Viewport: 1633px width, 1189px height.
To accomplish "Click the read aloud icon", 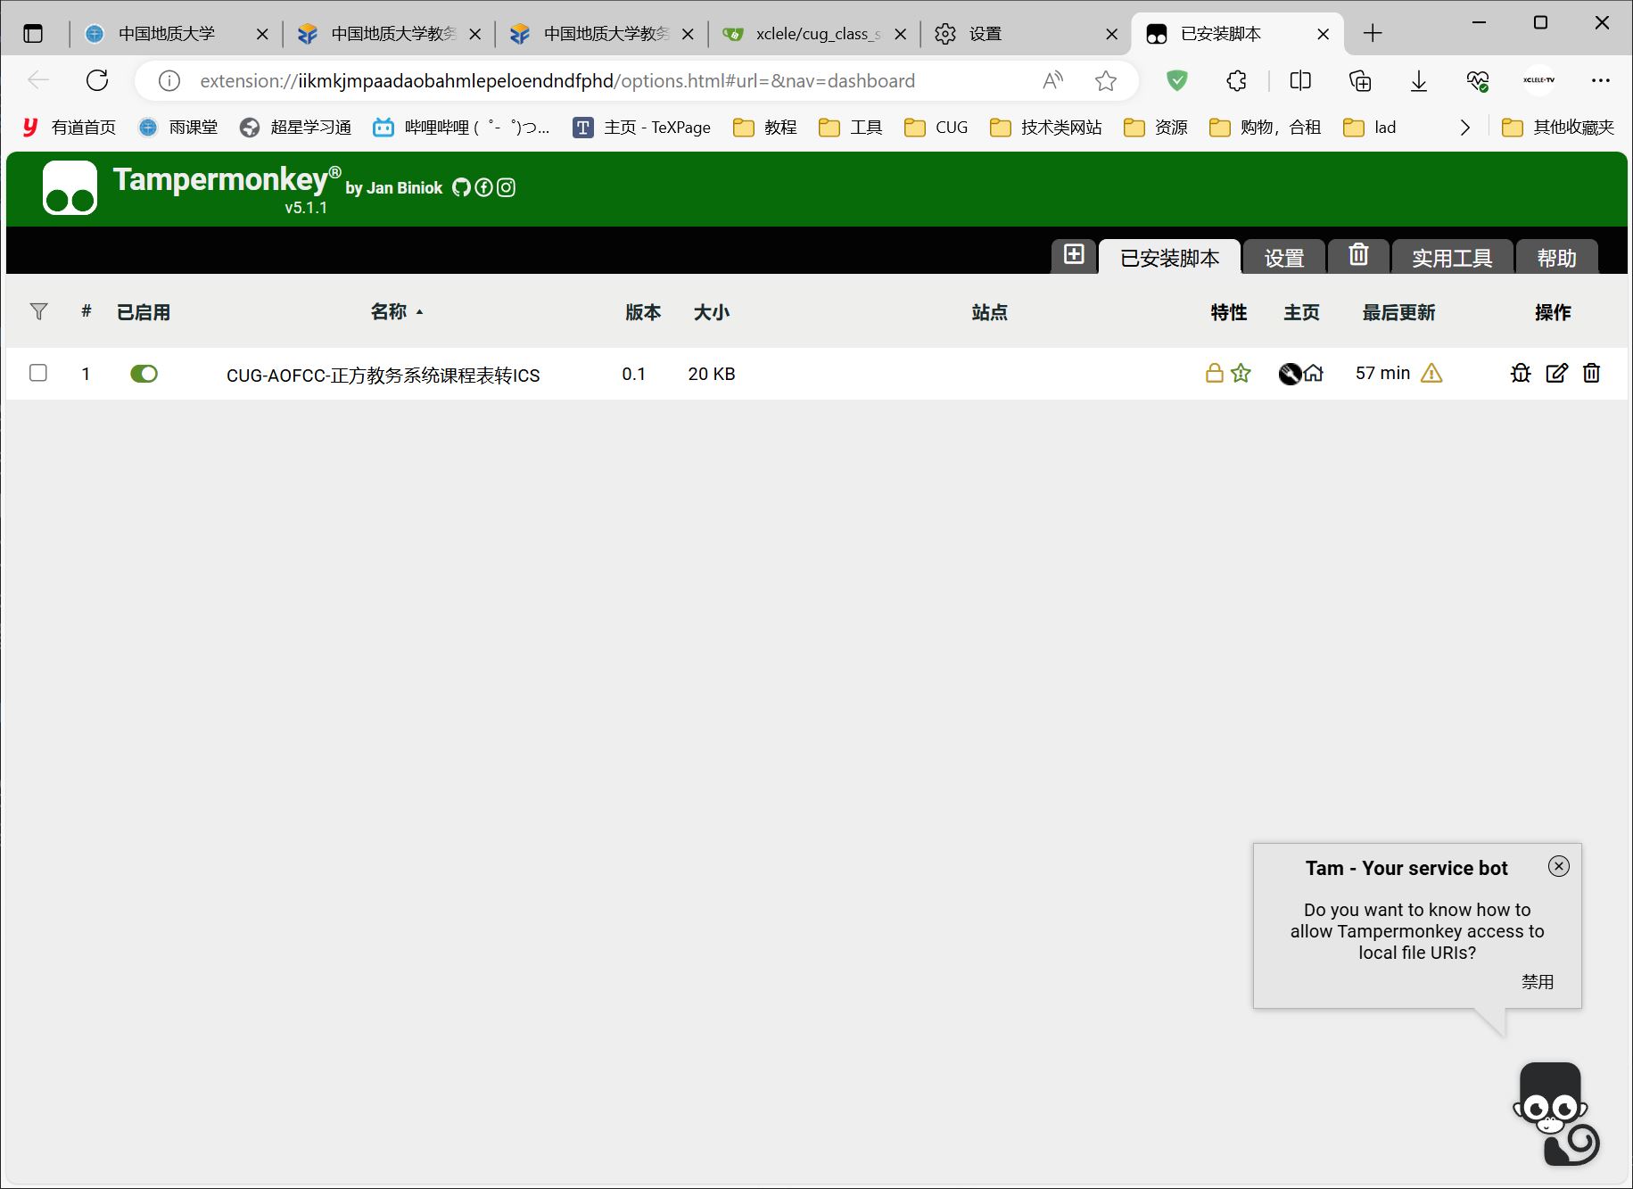I will 1052,81.
